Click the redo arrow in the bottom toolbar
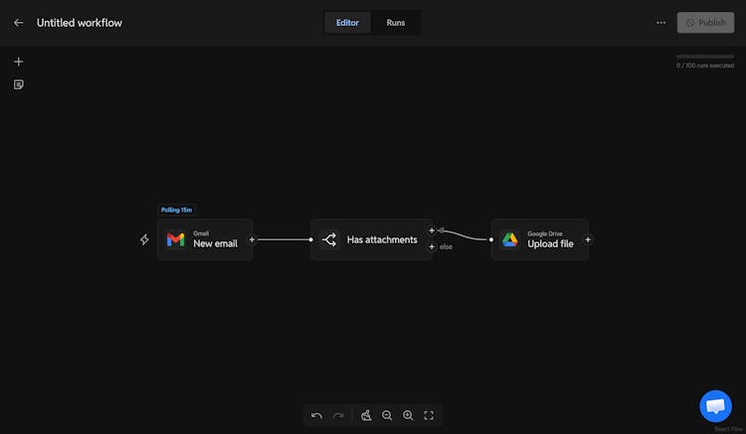Viewport: 746px width, 434px height. (338, 415)
